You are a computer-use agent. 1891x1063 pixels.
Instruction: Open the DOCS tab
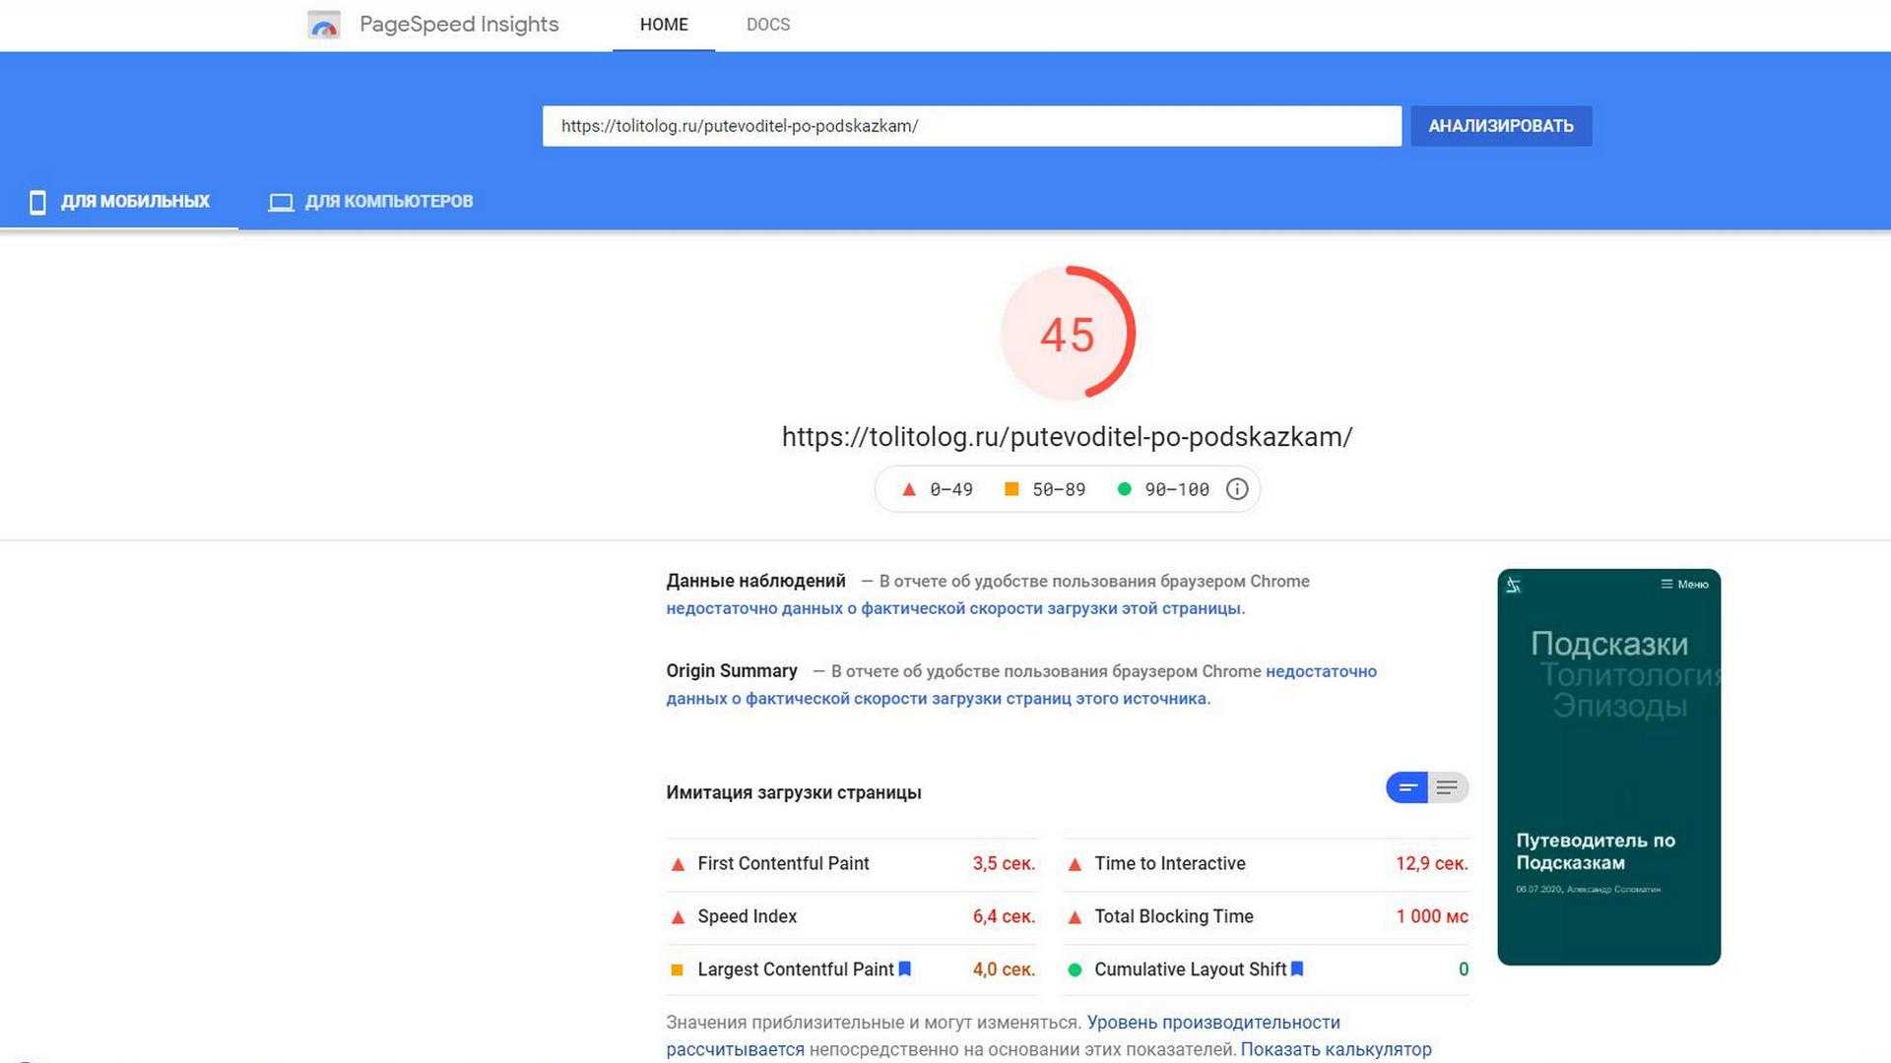(x=768, y=25)
